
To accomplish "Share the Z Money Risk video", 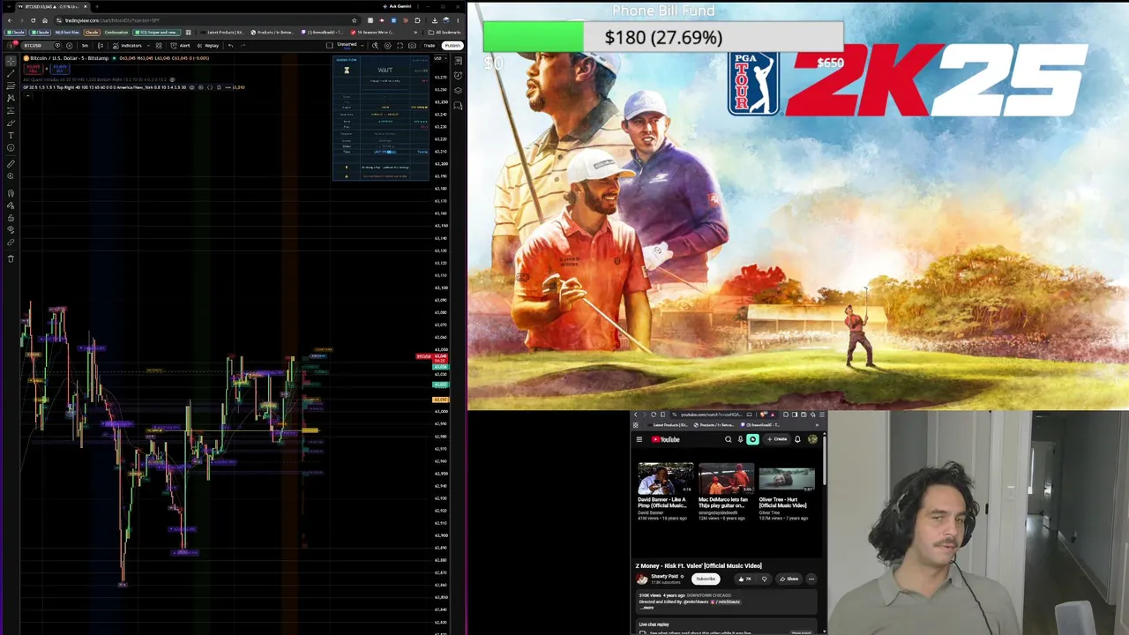I will pos(789,579).
